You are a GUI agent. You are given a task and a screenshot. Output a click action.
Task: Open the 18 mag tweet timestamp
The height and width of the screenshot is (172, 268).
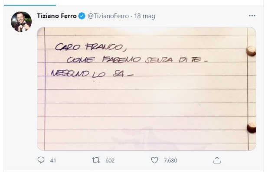[144, 16]
